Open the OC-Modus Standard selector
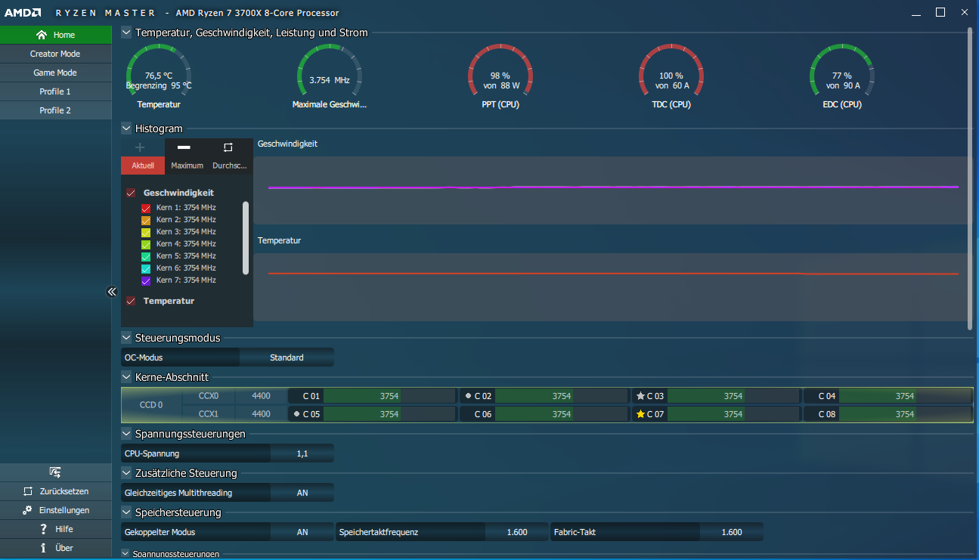The width and height of the screenshot is (979, 560). click(287, 357)
